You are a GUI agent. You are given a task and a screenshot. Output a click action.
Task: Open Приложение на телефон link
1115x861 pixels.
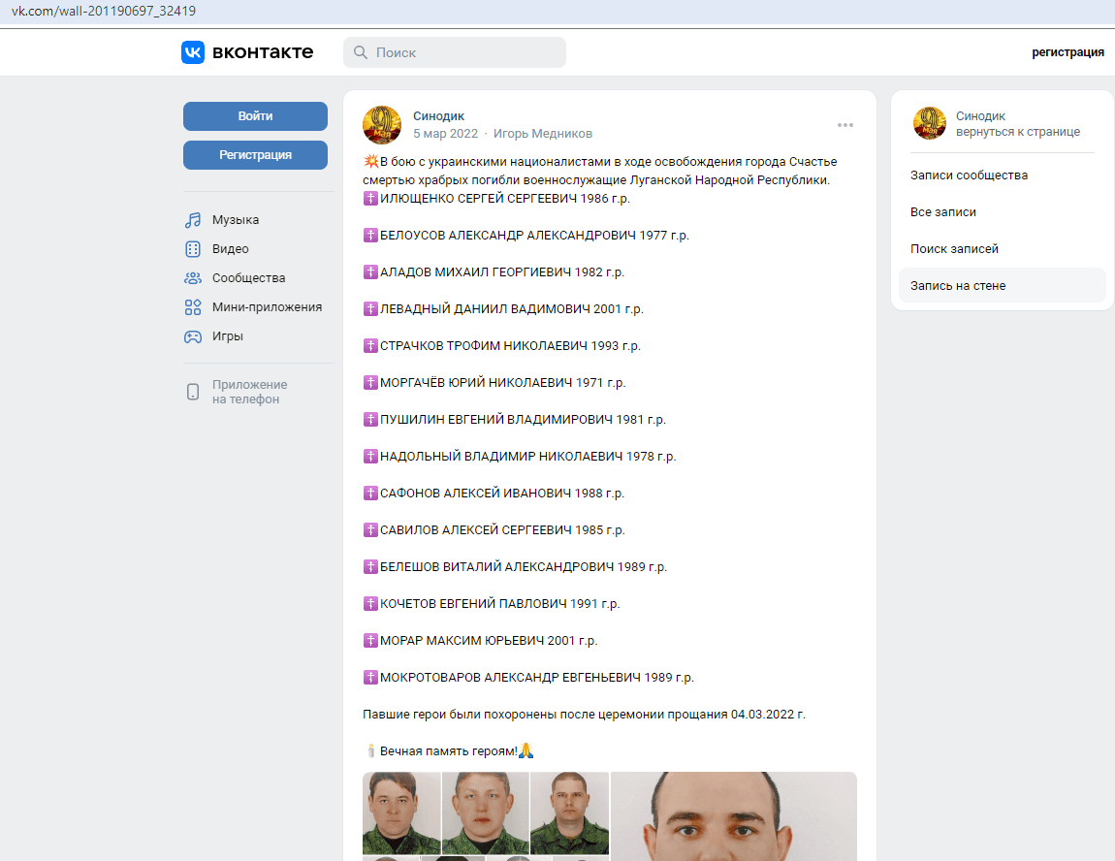[249, 392]
